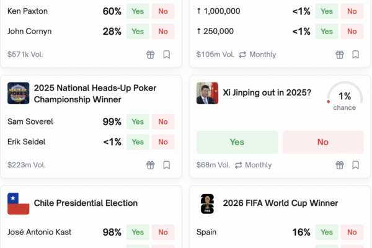The width and height of the screenshot is (372, 248).
Task: Bookmark the $105m volume market card
Action: click(x=356, y=55)
